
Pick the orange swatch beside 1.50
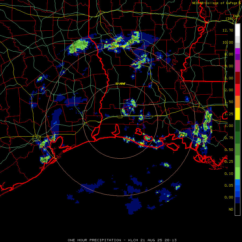pos(237,102)
